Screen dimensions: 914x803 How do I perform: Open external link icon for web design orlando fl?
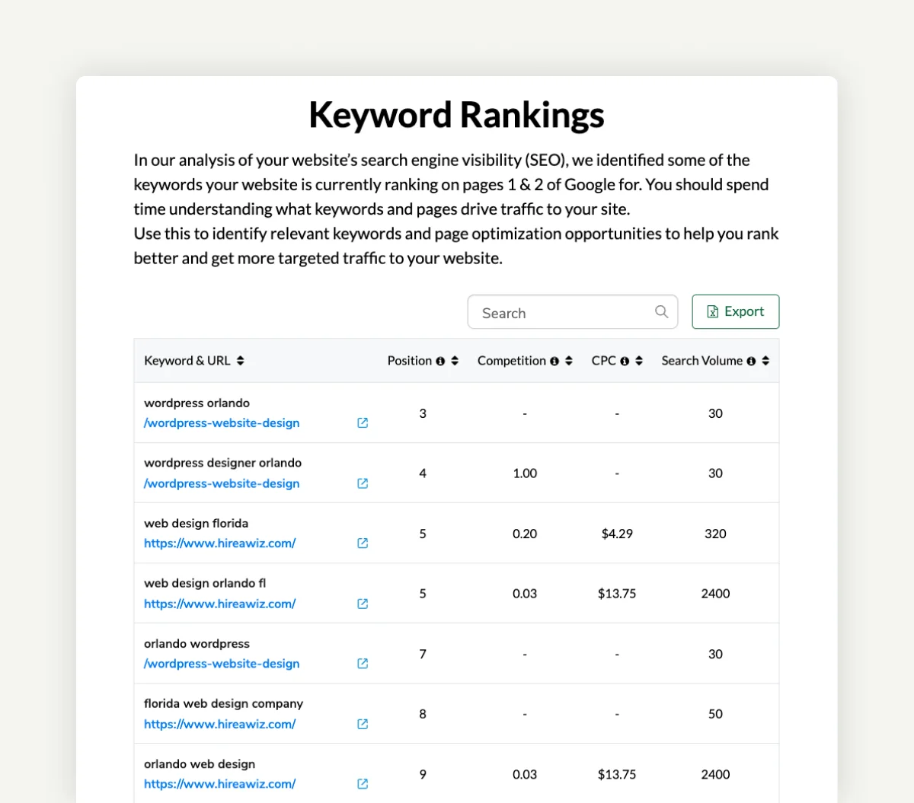coord(363,604)
